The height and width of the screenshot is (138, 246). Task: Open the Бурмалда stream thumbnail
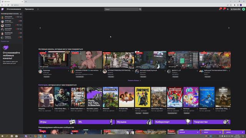point(54,60)
